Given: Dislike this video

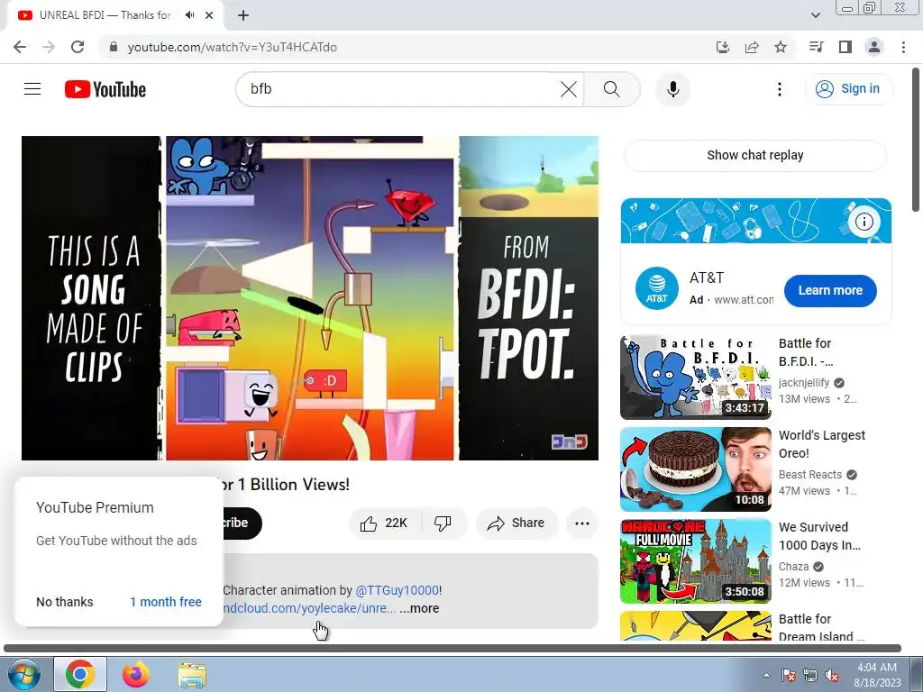Looking at the screenshot, I should click(443, 524).
